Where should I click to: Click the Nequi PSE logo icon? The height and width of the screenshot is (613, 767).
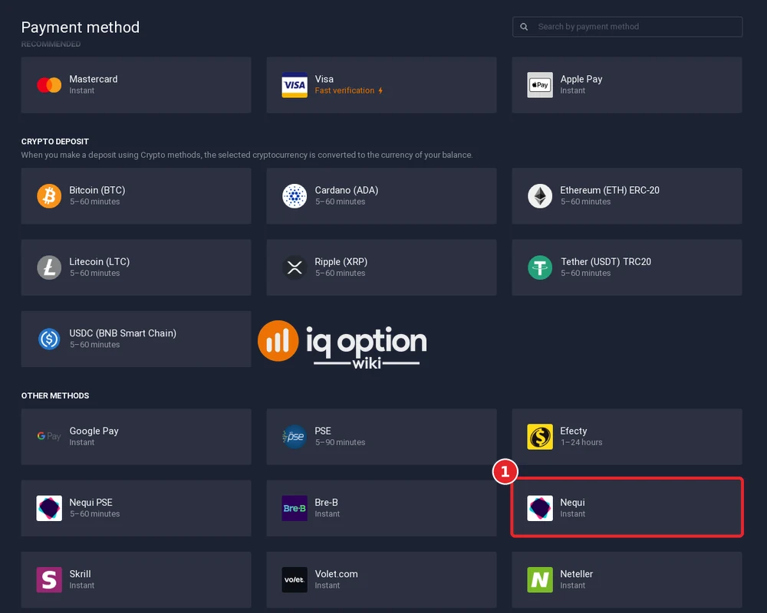[x=49, y=508]
